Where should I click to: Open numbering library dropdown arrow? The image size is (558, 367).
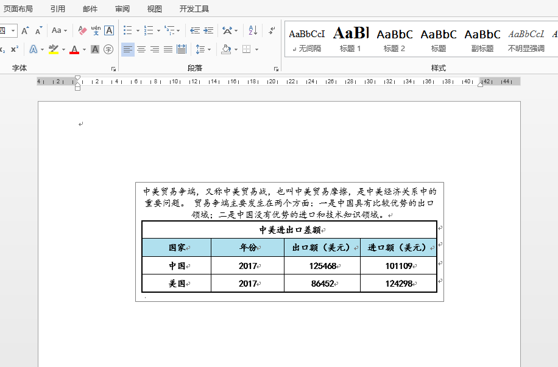(158, 30)
